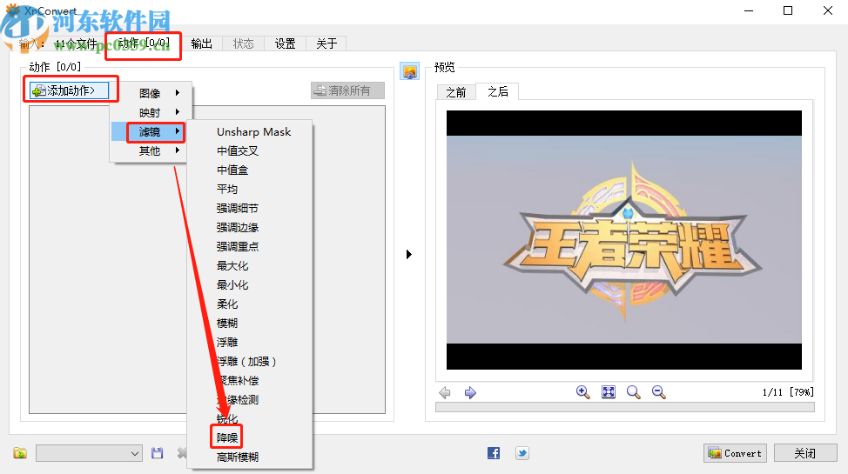Image resolution: width=848 pixels, height=474 pixels.
Task: Expand 映射 submenu
Action: pyautogui.click(x=151, y=112)
